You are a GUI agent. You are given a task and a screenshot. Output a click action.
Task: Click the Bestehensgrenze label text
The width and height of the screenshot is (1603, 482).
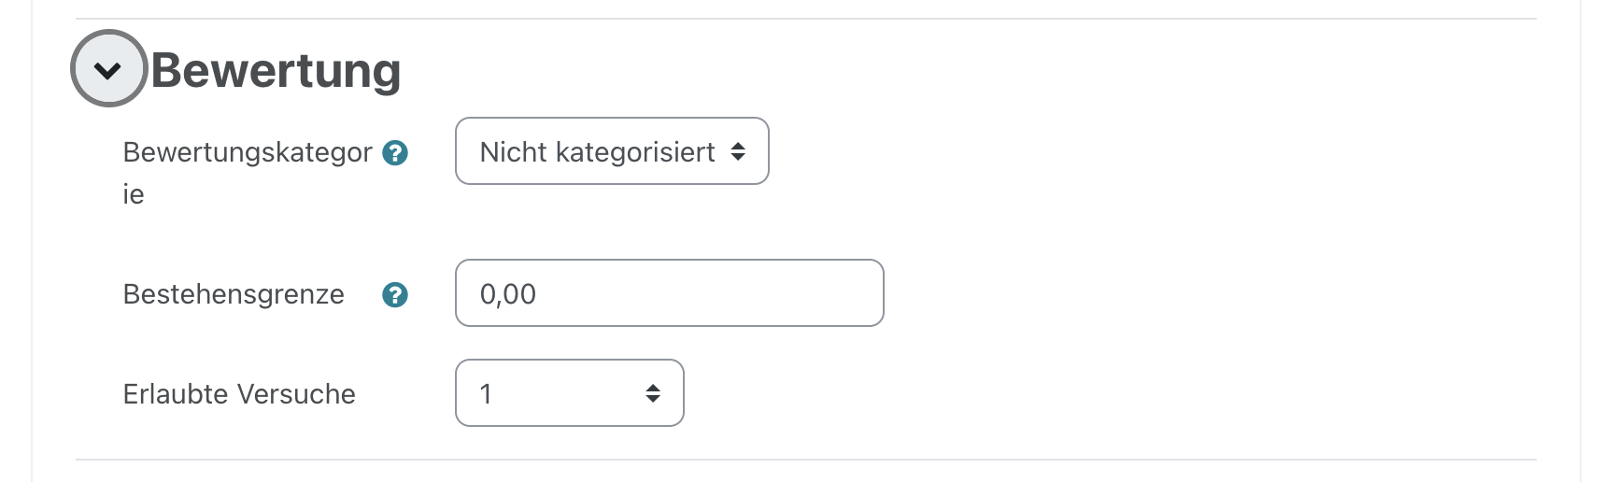(234, 294)
